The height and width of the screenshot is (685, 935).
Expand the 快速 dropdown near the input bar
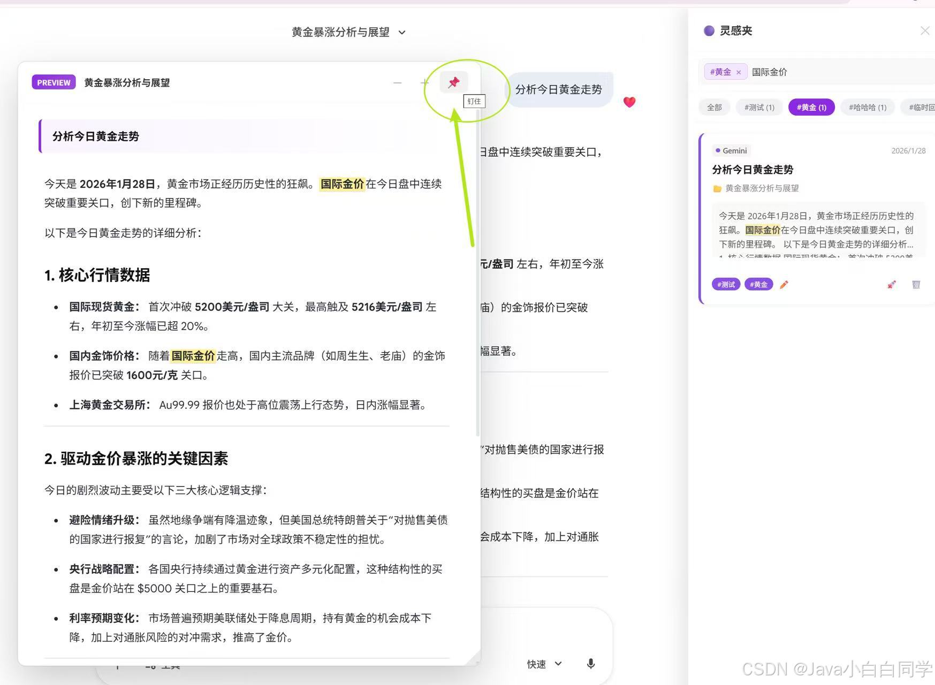click(x=543, y=664)
